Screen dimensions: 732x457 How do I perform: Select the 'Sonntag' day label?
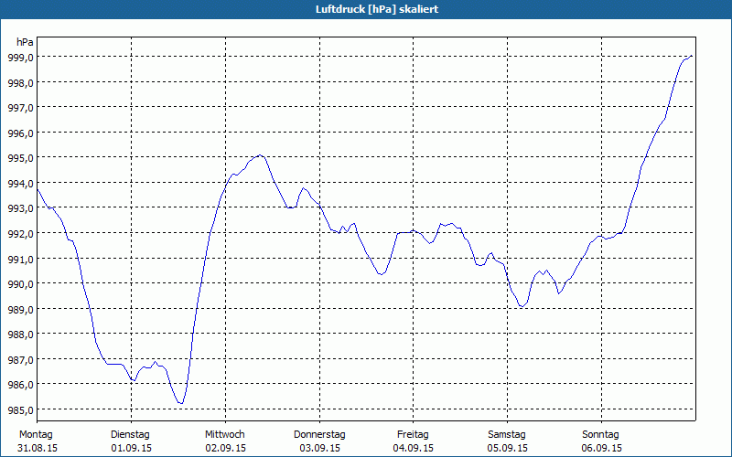pyautogui.click(x=600, y=435)
